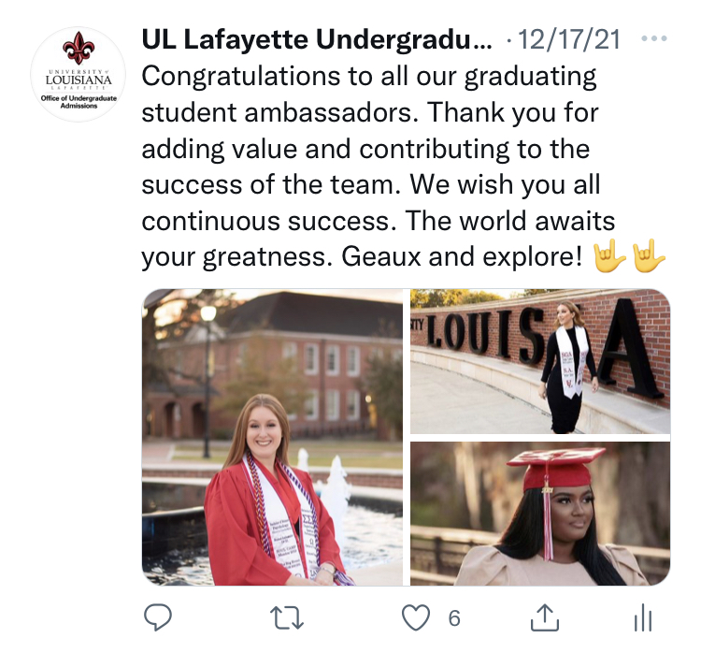Retweet this post using the retweet icon
The height and width of the screenshot is (653, 701).
[x=287, y=618]
